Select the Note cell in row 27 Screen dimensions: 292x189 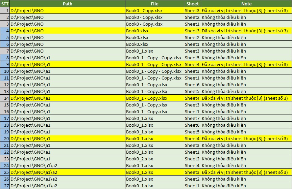(246, 186)
